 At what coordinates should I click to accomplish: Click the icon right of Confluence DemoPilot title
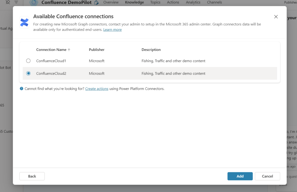[x=97, y=3]
